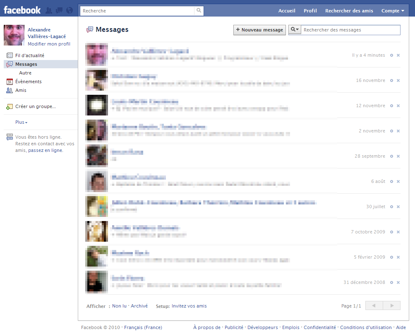The image size is (415, 334).
Task: Delete the message from 31 décembre 2008
Action: point(398,282)
